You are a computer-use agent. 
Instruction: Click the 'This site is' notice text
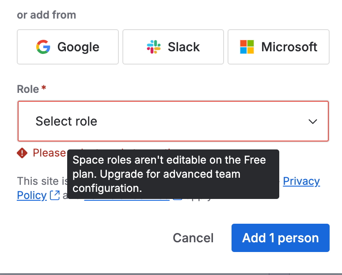click(x=42, y=181)
